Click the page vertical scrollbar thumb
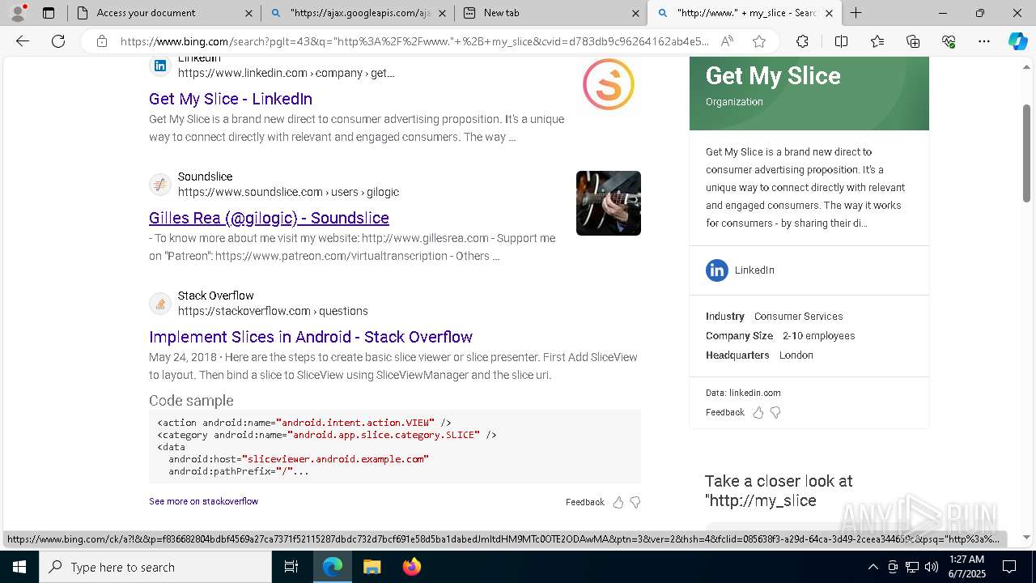The height and width of the screenshot is (583, 1036). [1026, 153]
